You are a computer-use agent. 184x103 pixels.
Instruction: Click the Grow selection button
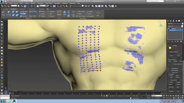tap(179, 56)
